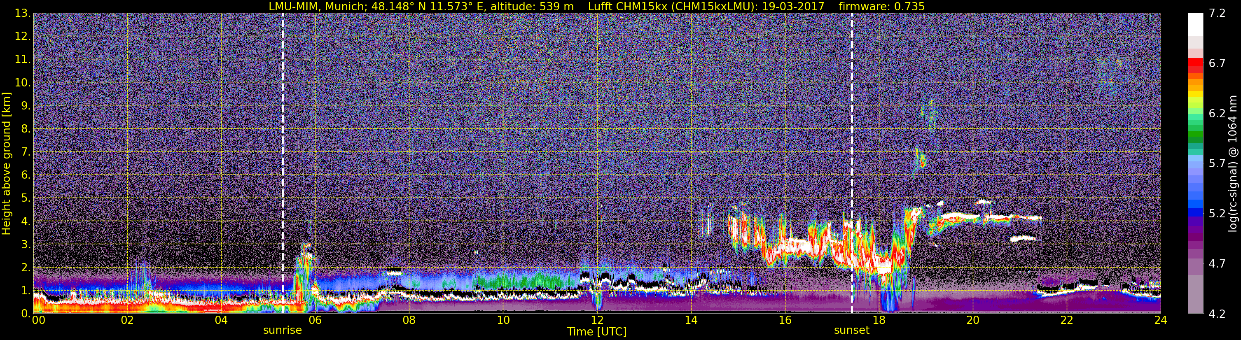Click the time axis tick label 12
This screenshot has height=340, width=1241.
(x=597, y=320)
